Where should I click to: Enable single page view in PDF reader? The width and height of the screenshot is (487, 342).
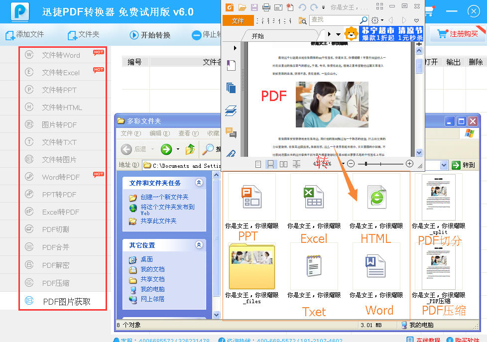click(x=258, y=164)
